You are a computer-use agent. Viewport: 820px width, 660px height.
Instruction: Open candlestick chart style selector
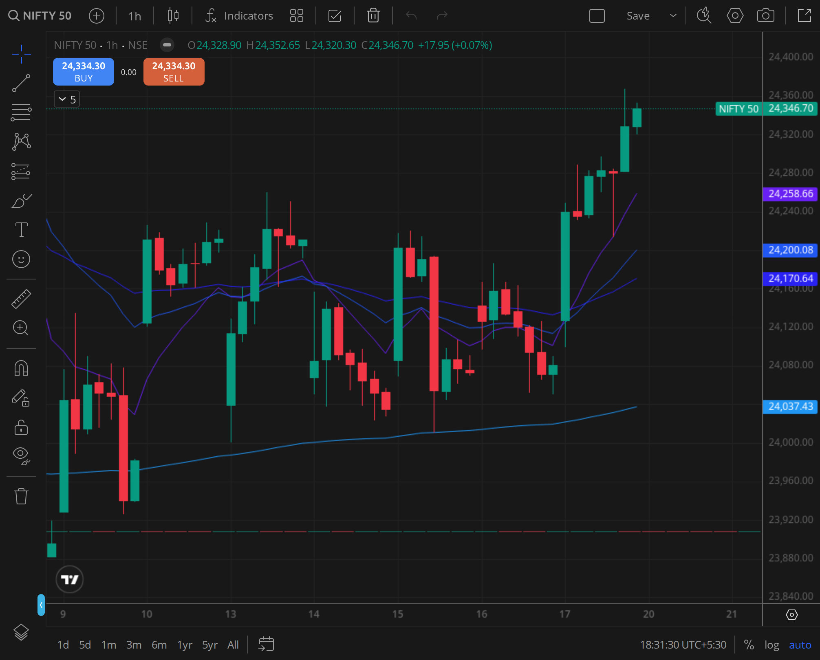point(173,16)
